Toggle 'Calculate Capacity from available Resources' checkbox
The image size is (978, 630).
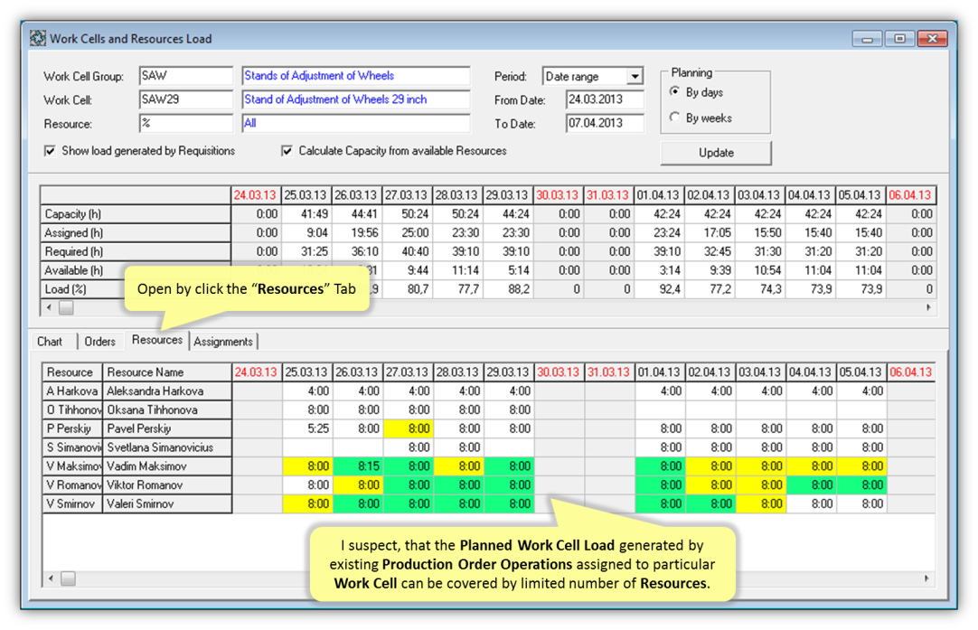tap(287, 151)
